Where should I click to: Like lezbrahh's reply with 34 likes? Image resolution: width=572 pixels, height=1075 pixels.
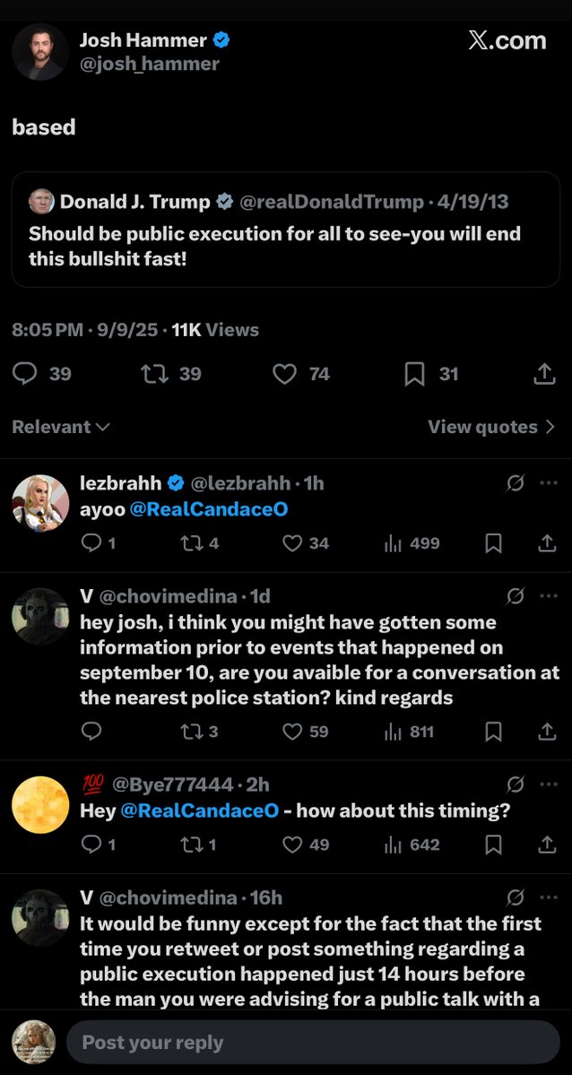(292, 542)
